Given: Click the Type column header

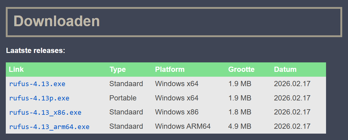Looking at the screenshot, I should click(118, 70).
